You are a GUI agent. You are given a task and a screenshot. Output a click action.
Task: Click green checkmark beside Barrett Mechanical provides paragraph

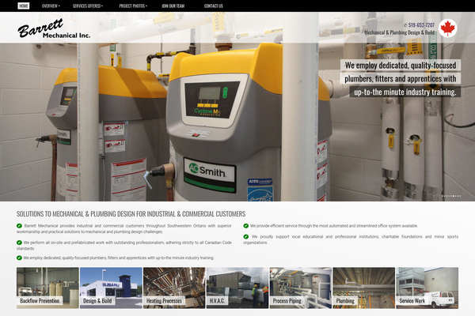point(19,226)
